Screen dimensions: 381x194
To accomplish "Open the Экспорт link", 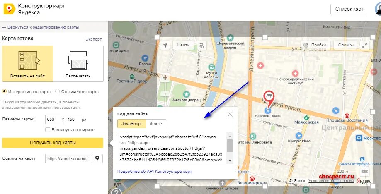I will coord(94,39).
